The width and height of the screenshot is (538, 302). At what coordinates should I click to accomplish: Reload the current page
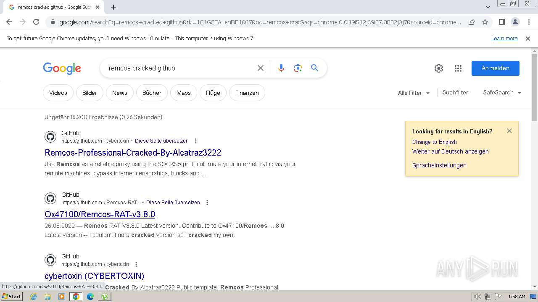(36, 22)
